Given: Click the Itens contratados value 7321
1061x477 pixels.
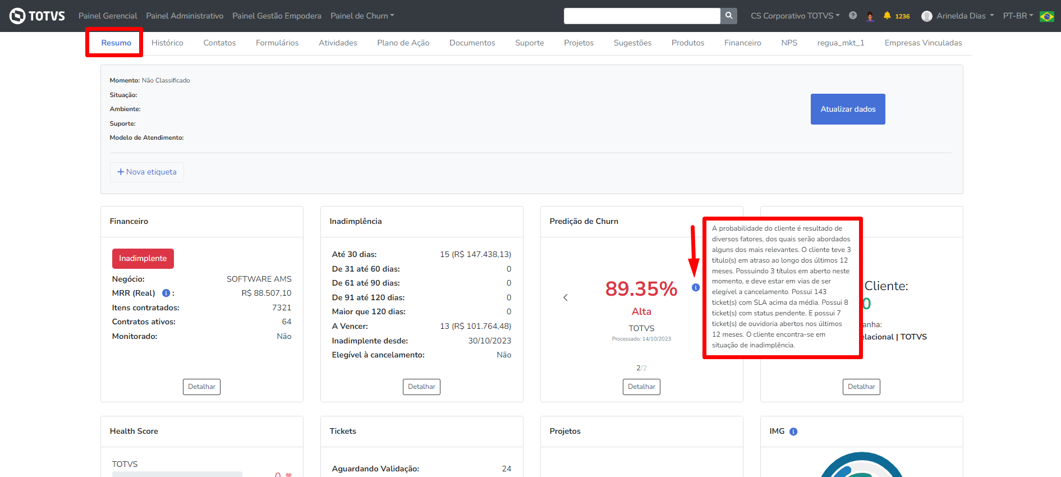Looking at the screenshot, I should [282, 308].
